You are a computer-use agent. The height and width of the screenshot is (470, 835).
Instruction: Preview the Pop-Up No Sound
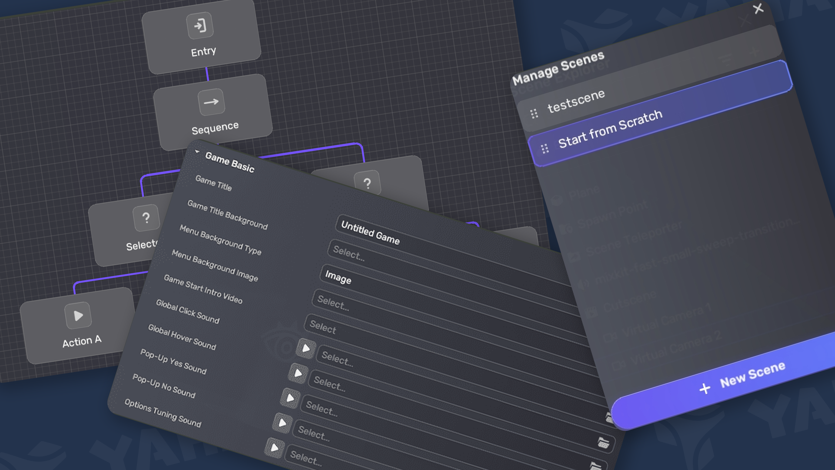tap(282, 423)
